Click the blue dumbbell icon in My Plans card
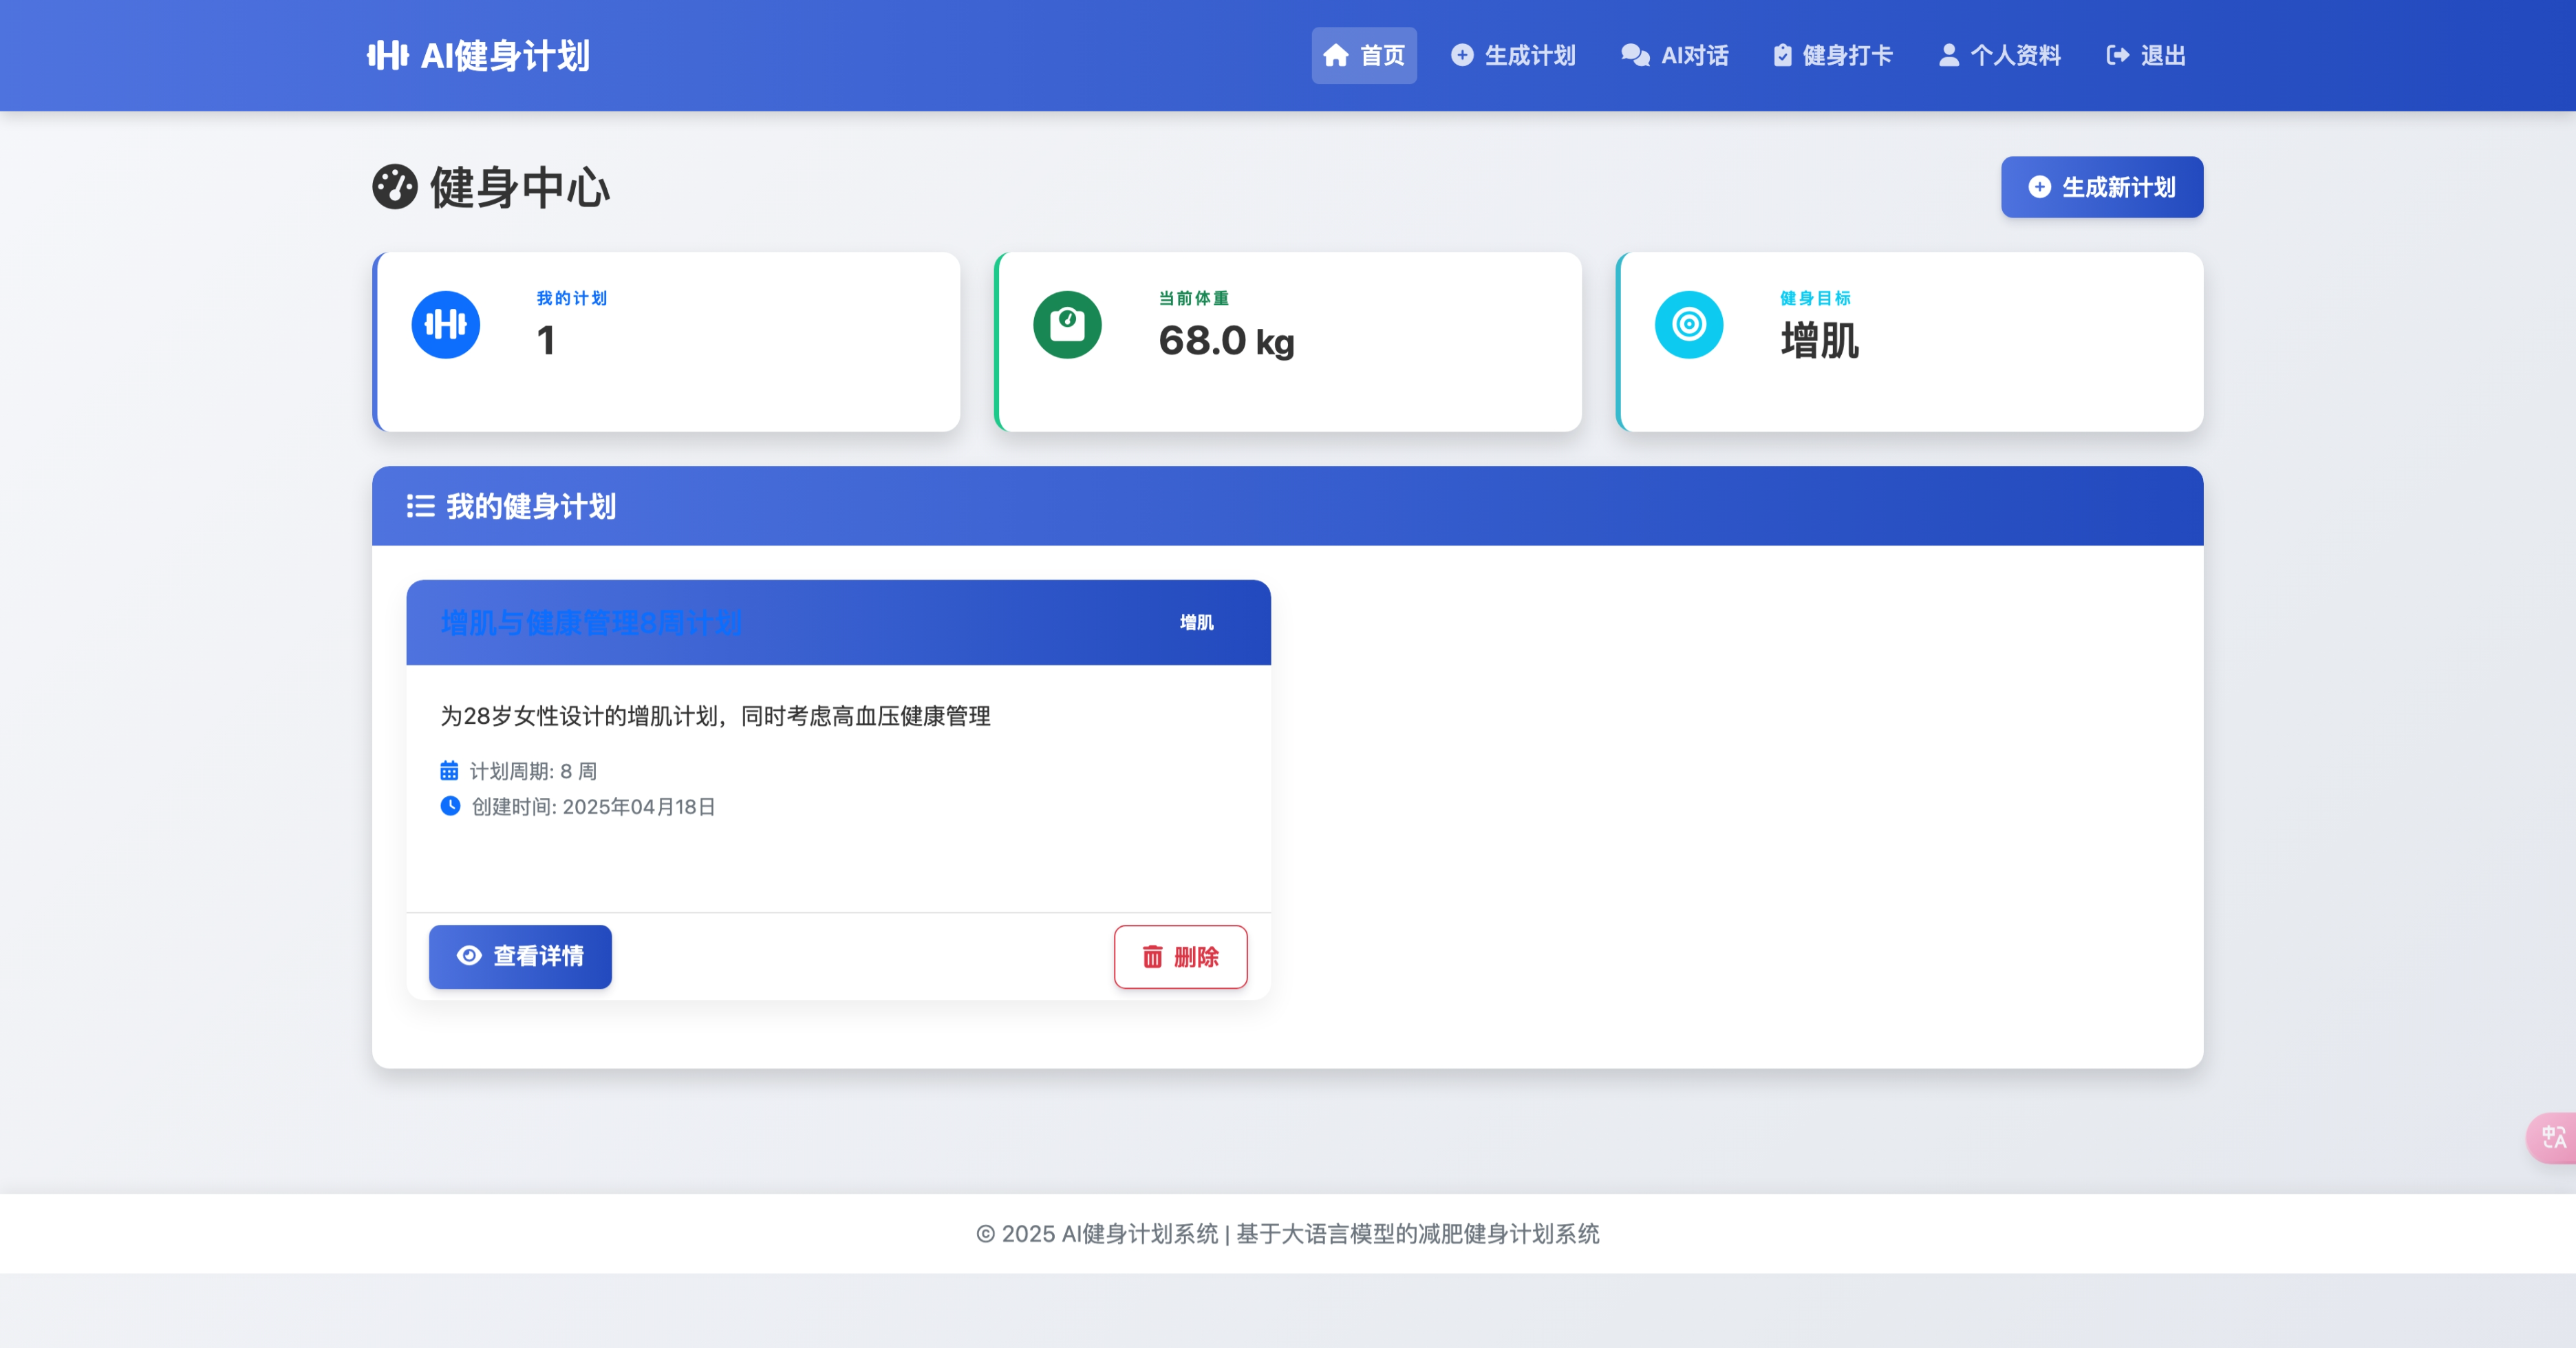 pyautogui.click(x=446, y=325)
